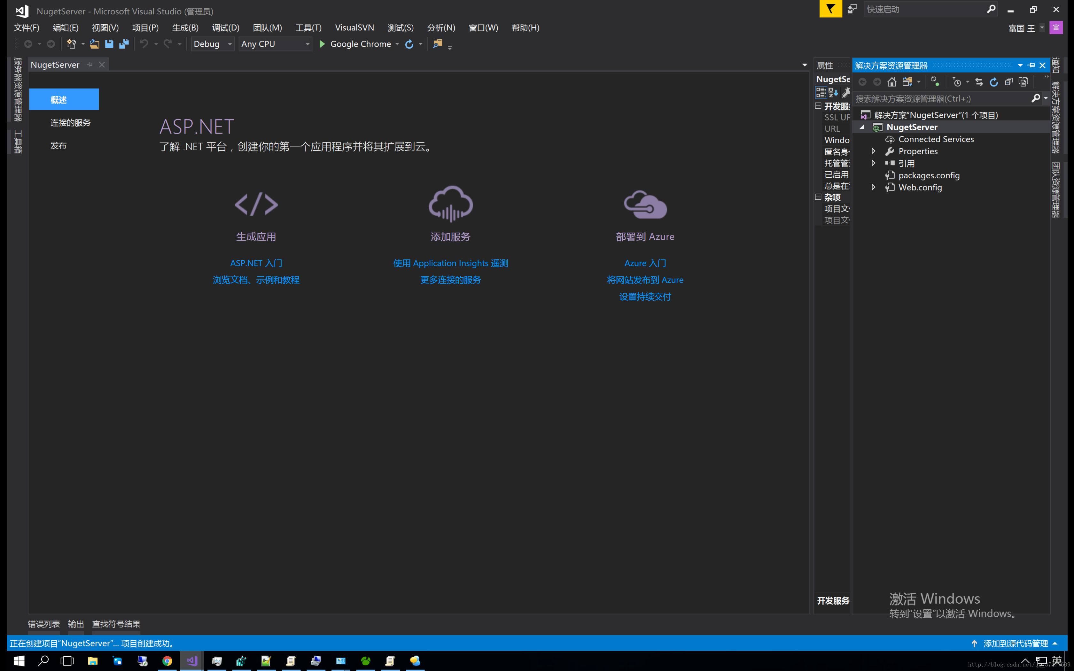Click the Collapse All icon in Solution Explorer
1074x671 pixels.
click(1009, 82)
